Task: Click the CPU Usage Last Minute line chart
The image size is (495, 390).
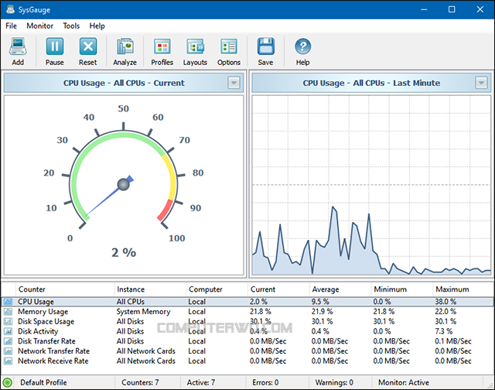Action: tap(371, 185)
